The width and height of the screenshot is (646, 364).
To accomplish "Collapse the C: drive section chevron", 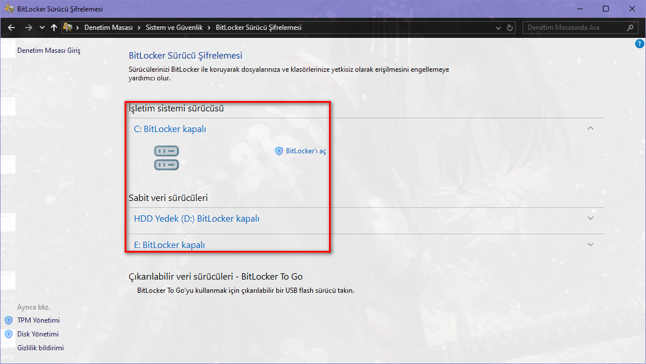I will (x=590, y=129).
